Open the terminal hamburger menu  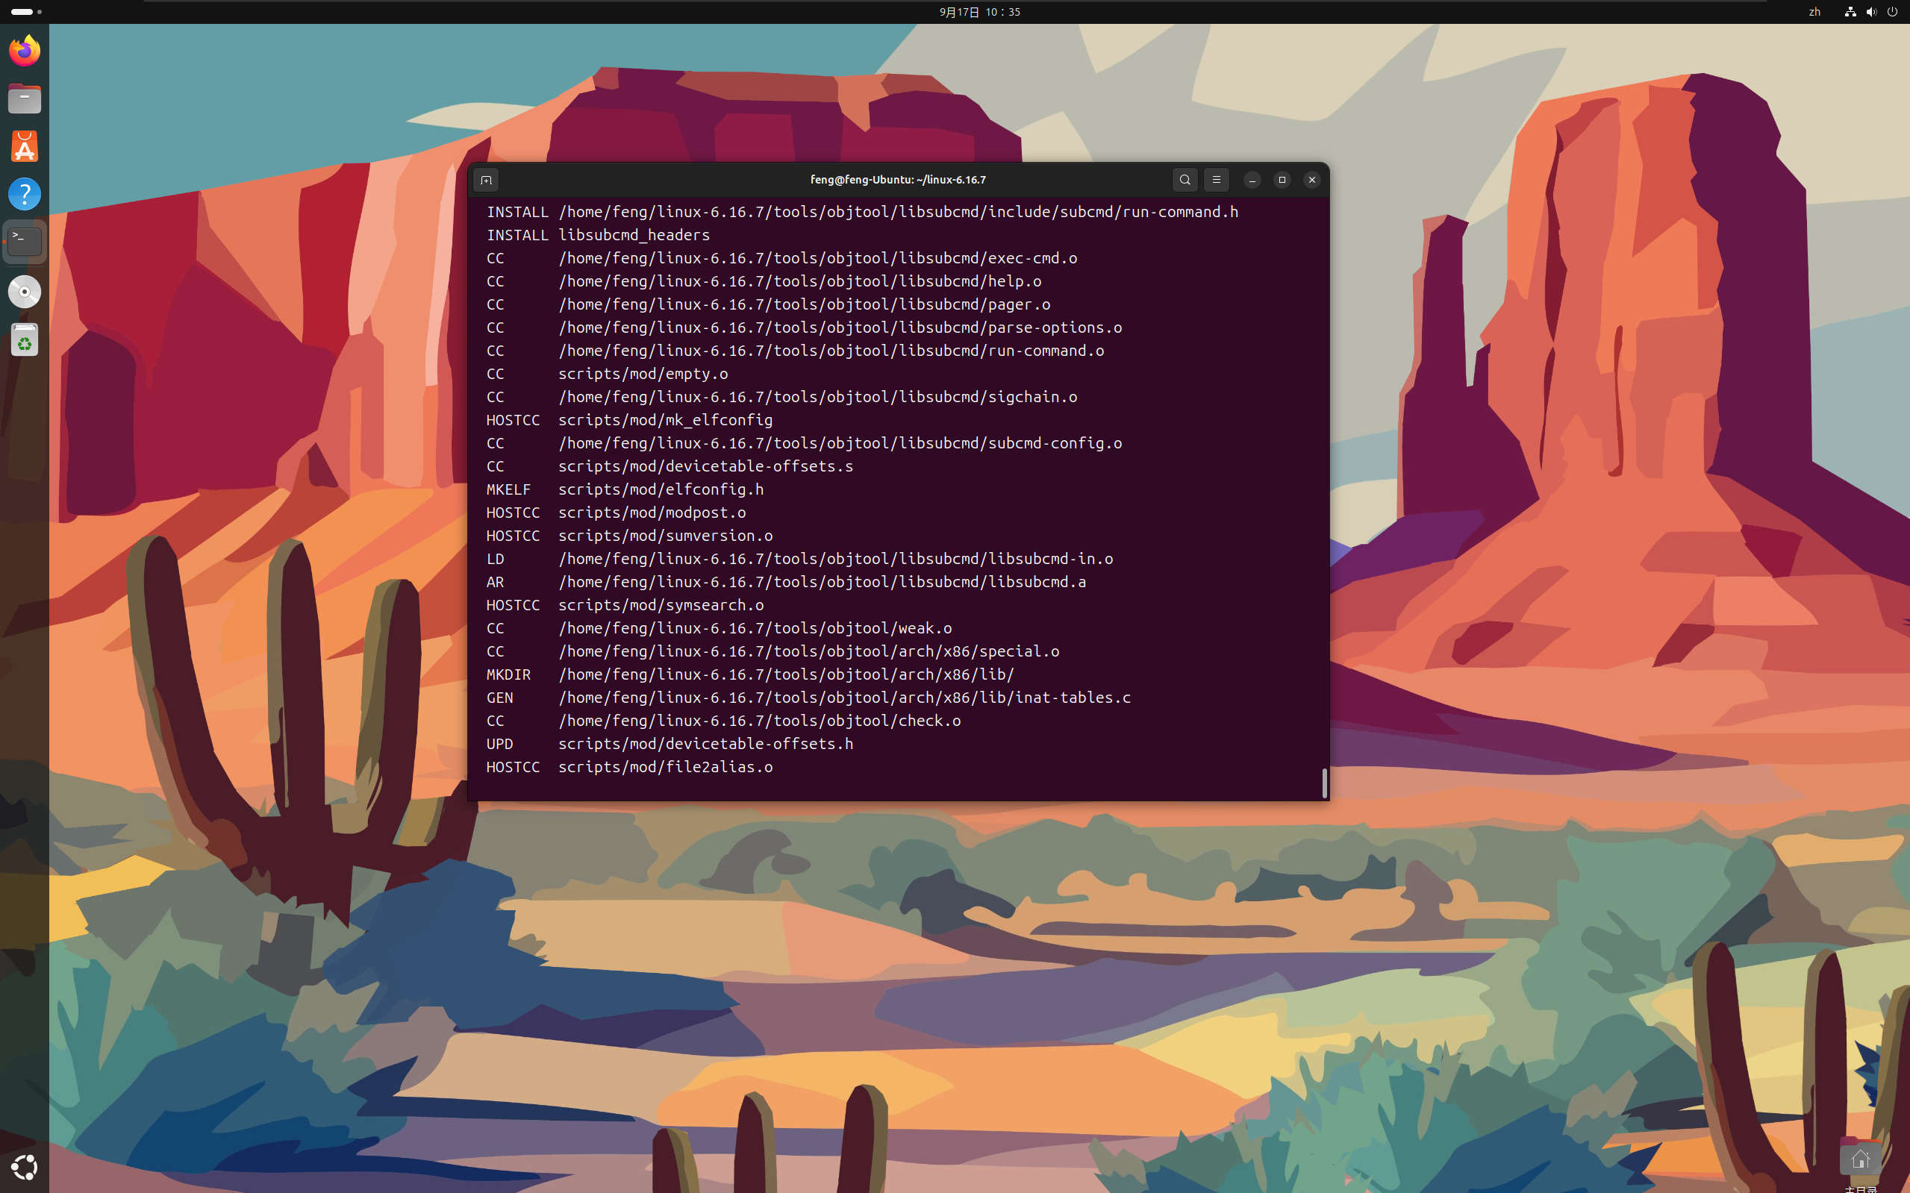(1217, 180)
